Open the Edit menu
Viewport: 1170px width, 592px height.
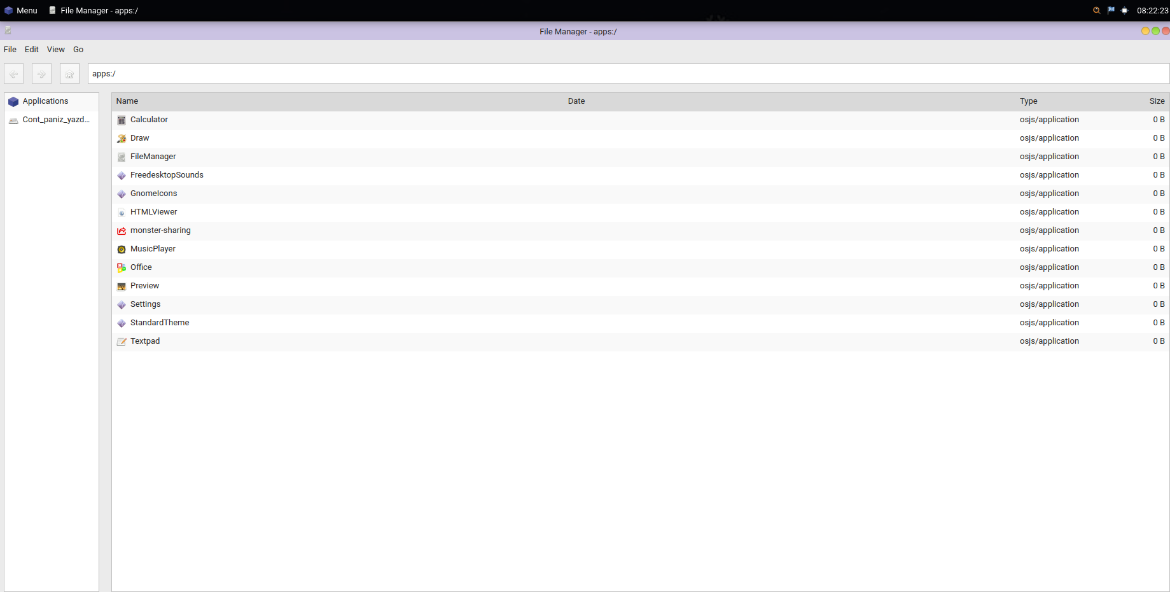[x=32, y=50]
